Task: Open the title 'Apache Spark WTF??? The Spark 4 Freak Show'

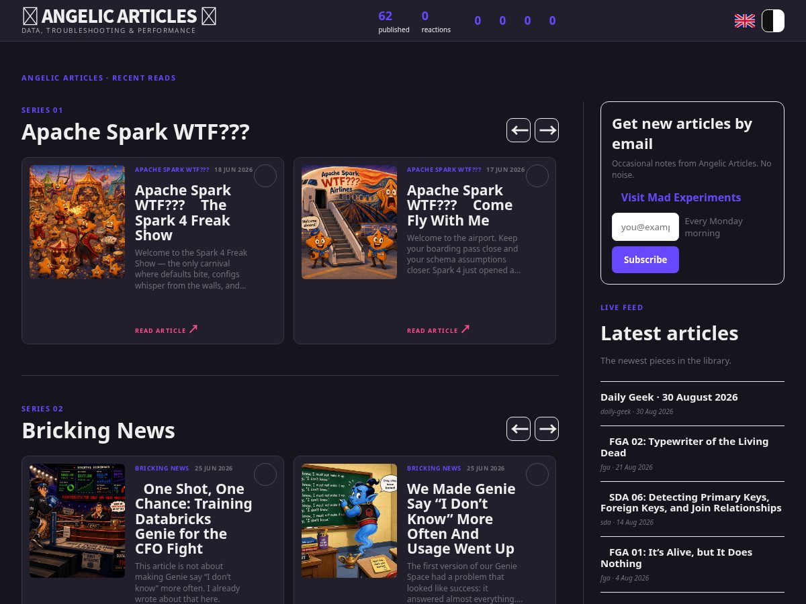Action: (183, 213)
